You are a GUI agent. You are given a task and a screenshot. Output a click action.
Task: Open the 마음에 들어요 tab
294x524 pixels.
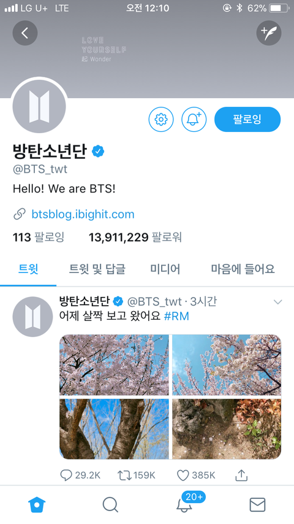click(243, 269)
